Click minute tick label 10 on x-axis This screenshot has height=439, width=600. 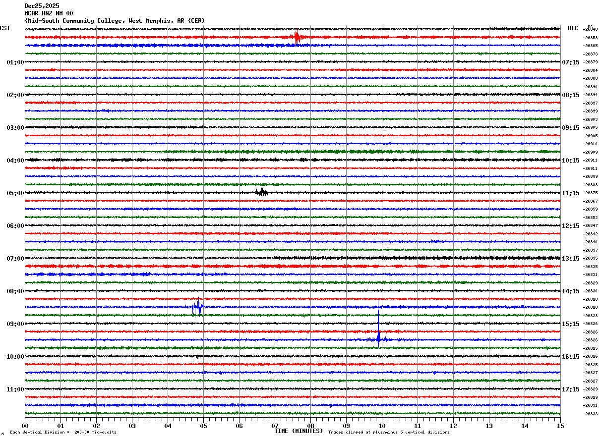coord(382,426)
